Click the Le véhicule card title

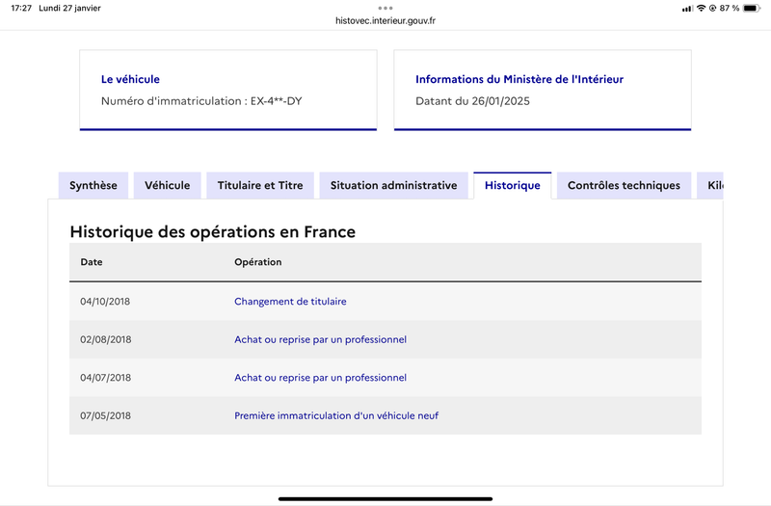pos(130,79)
